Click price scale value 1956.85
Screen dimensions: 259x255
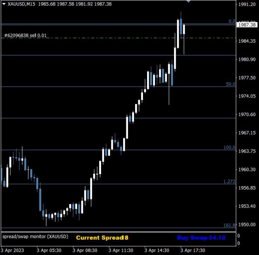[247, 188]
